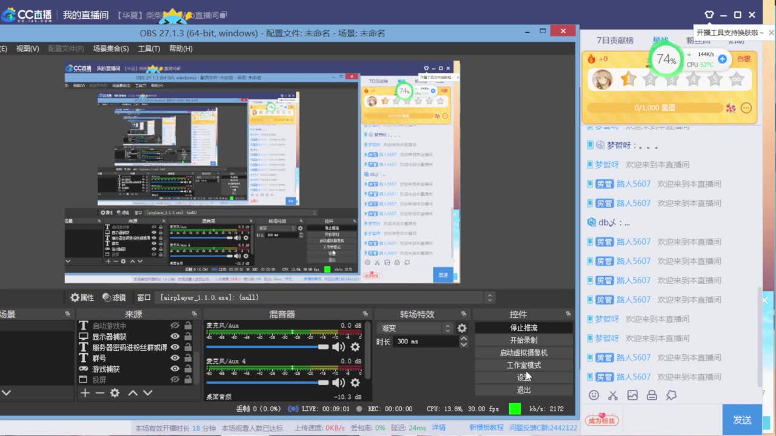Screen dimensions: 776x436
Task: Open transition properties gear next to 渐变
Action: tap(462, 328)
